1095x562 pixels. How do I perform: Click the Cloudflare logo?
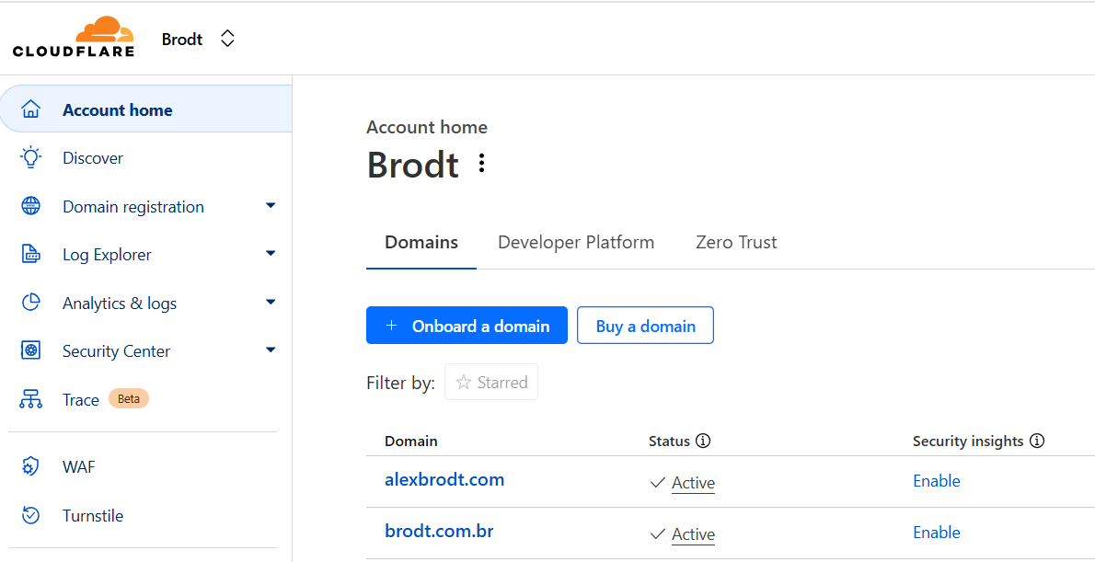[73, 38]
